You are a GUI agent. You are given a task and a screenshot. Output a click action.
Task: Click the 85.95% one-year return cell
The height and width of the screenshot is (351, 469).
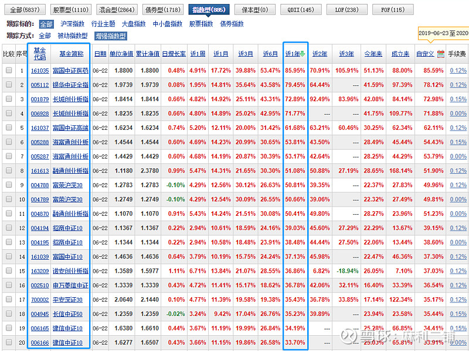(295, 71)
